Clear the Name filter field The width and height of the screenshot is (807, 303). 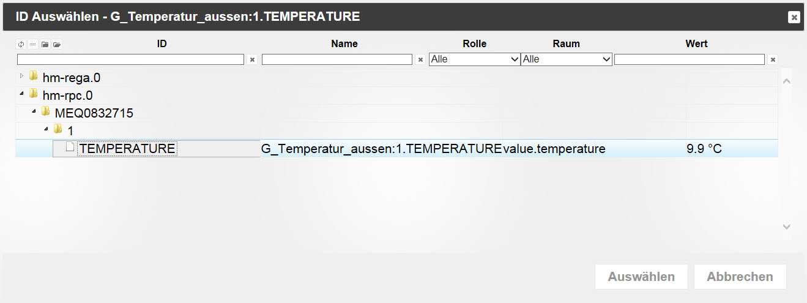coord(420,60)
